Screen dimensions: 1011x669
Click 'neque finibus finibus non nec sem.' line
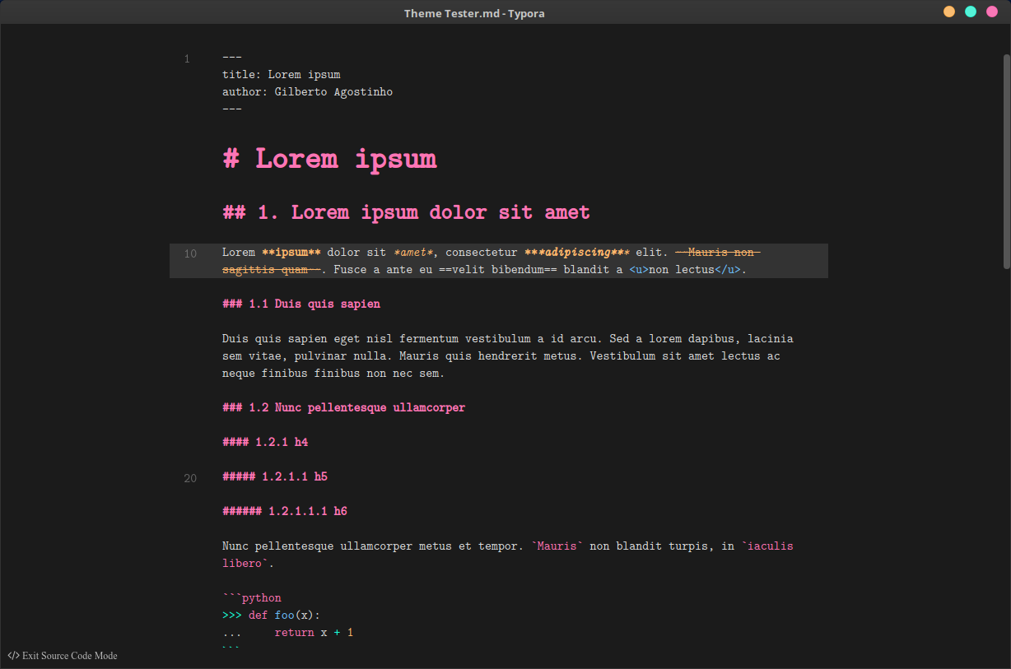pos(333,373)
